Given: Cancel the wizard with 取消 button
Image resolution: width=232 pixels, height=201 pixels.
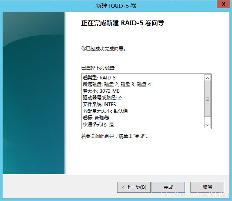Looking at the screenshot, I should click(207, 187).
